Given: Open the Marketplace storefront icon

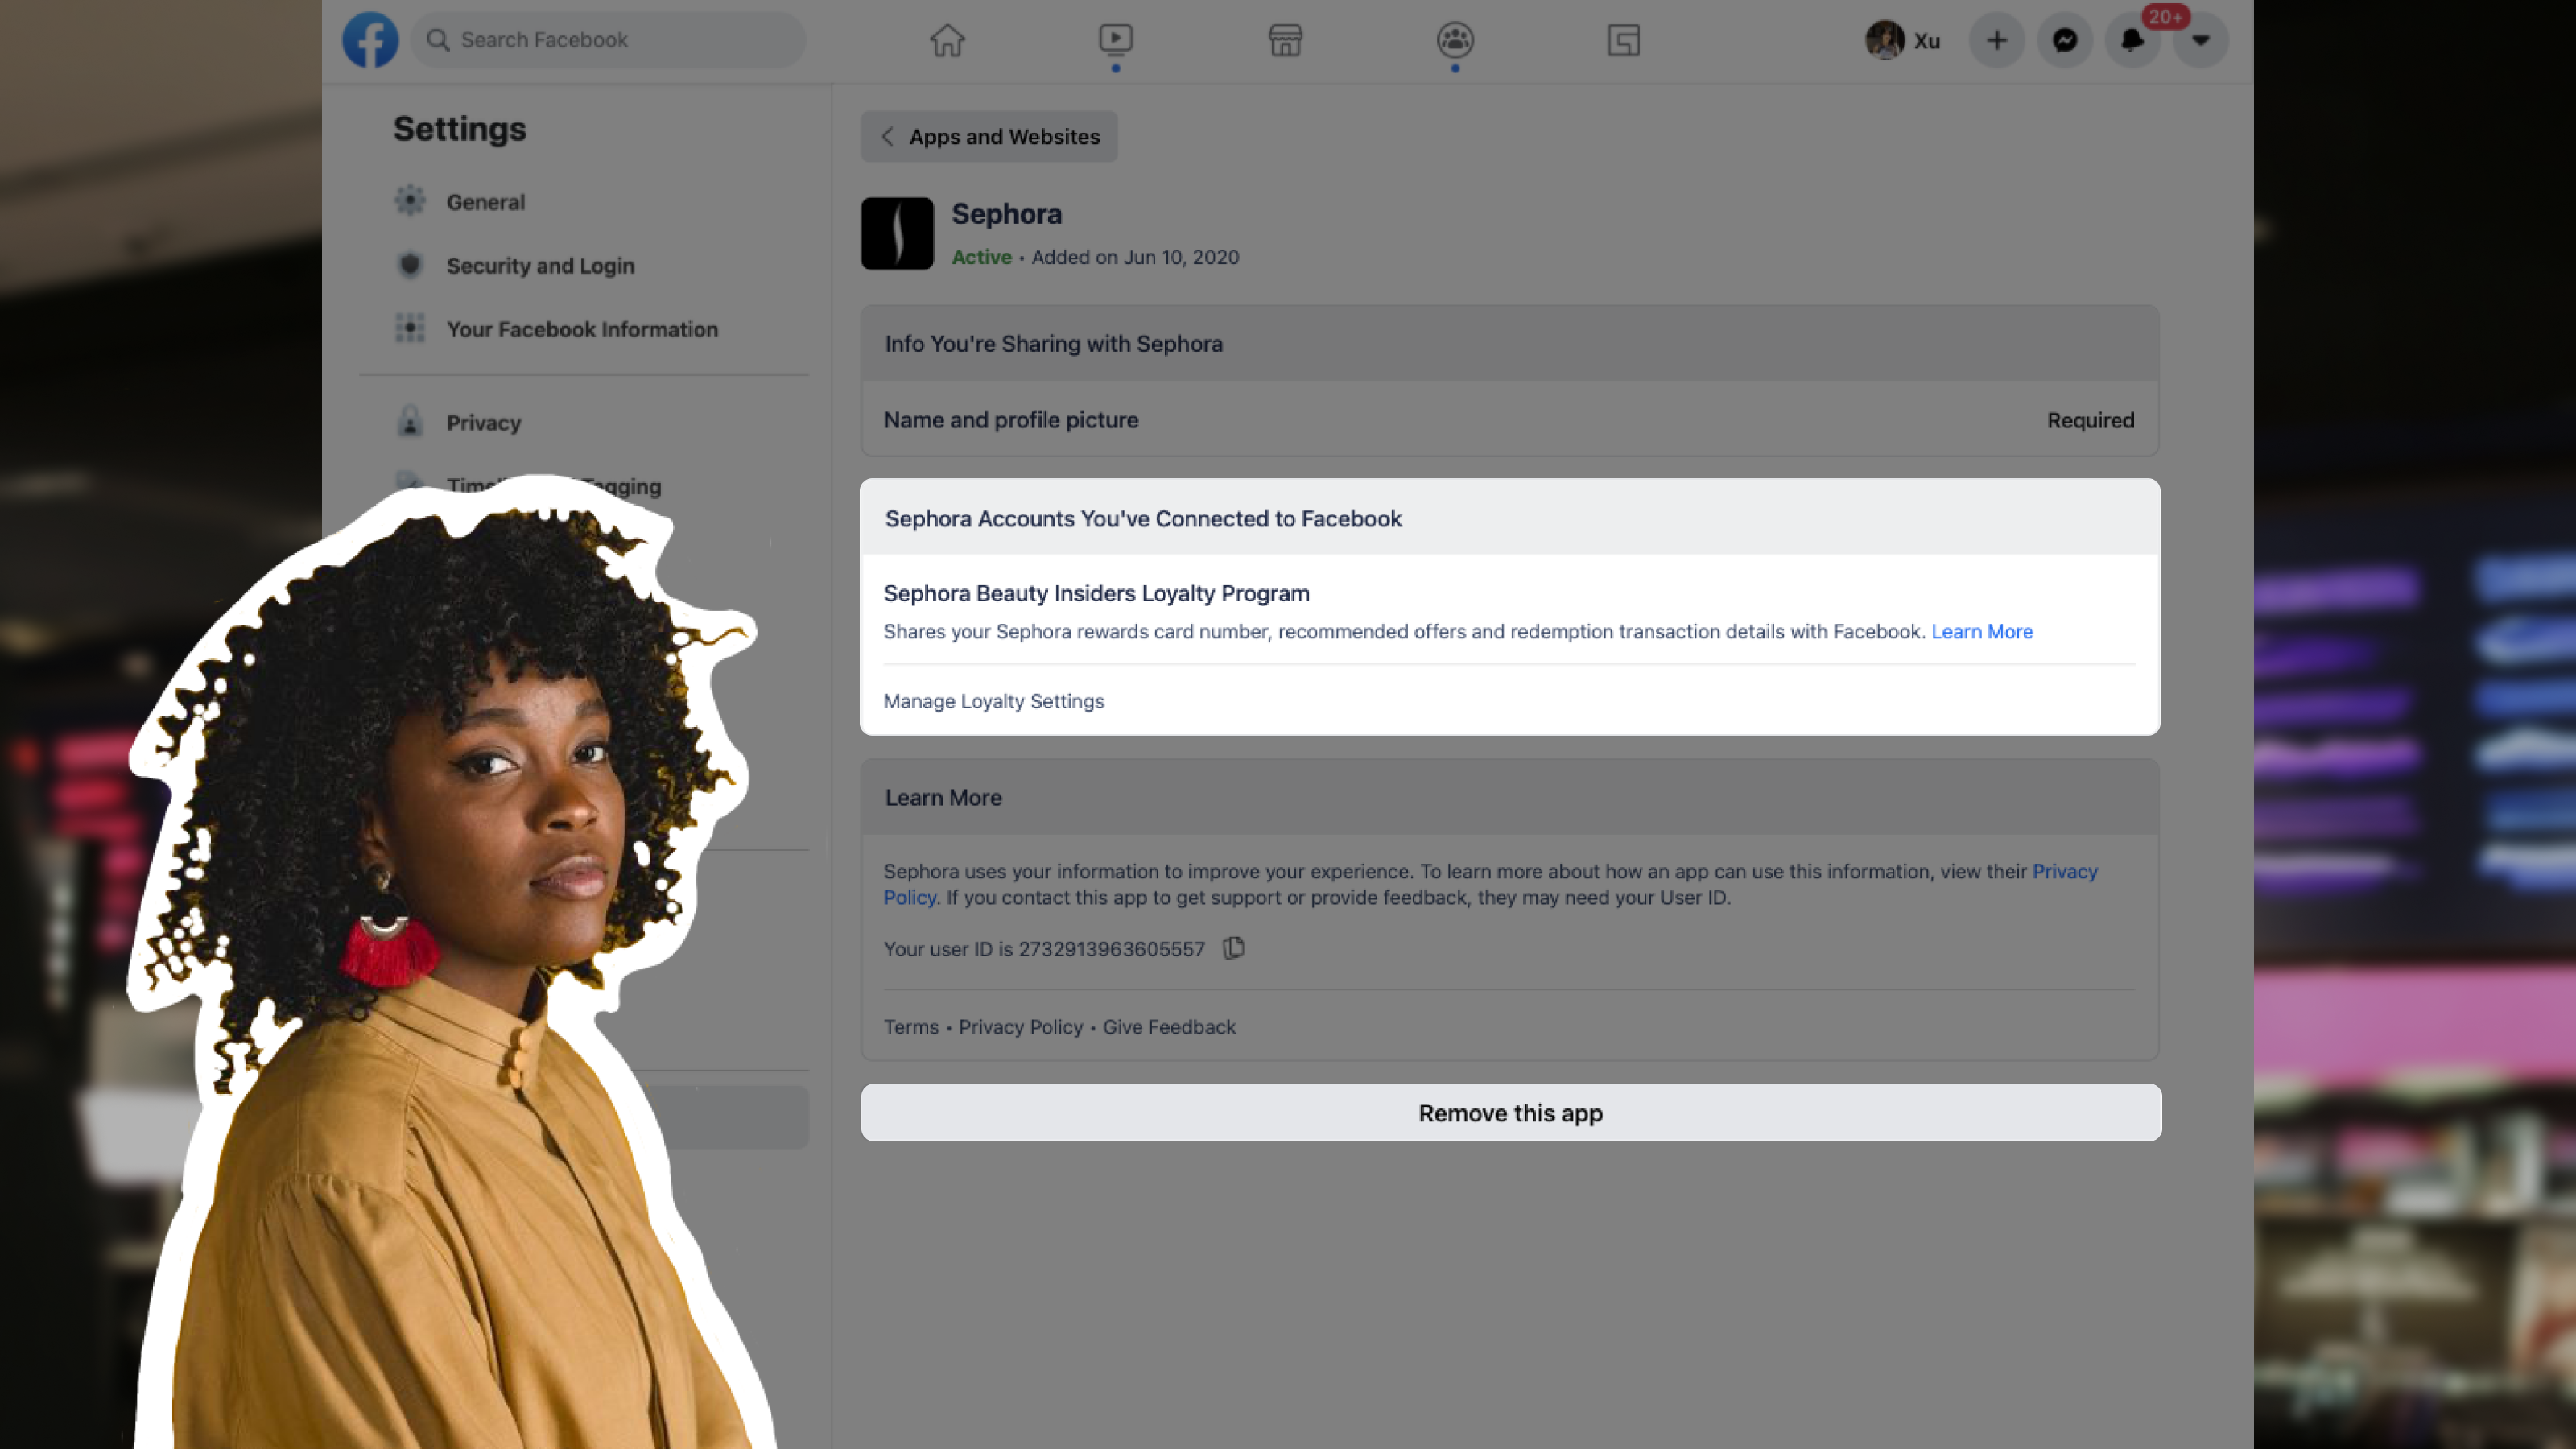Looking at the screenshot, I should coord(1285,40).
